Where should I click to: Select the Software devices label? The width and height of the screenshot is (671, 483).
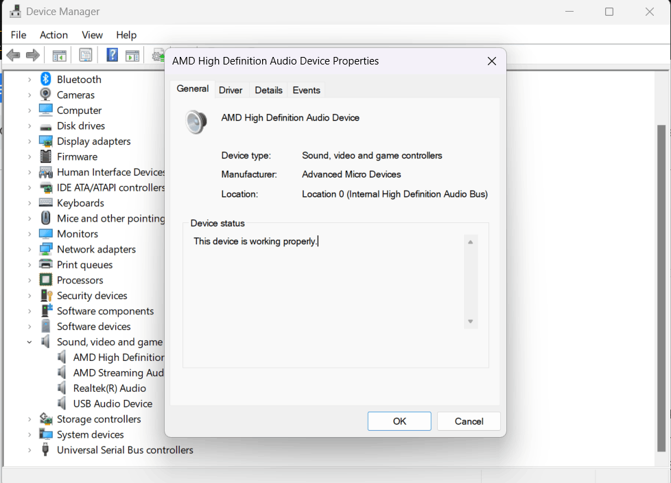94,327
